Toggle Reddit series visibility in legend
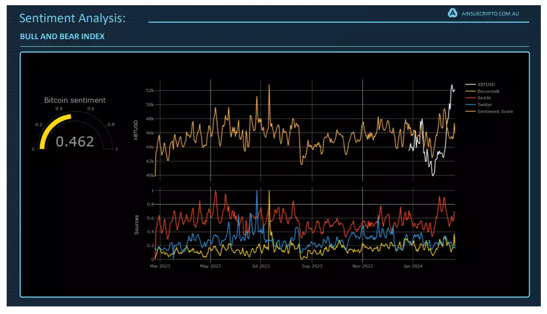The height and width of the screenshot is (314, 547). pyautogui.click(x=484, y=98)
